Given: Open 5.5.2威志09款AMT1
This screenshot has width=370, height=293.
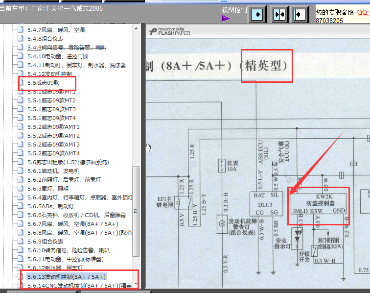Looking at the screenshot, I should pyautogui.click(x=53, y=127).
